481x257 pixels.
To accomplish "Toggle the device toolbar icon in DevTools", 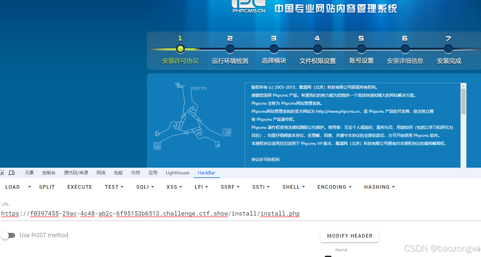I will pos(11,173).
